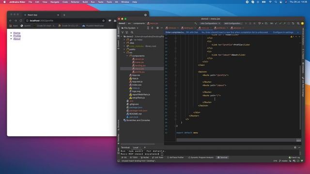Screen dimensions: 310x174
Task: Add a new terminal session tab
Action: (145, 147)
